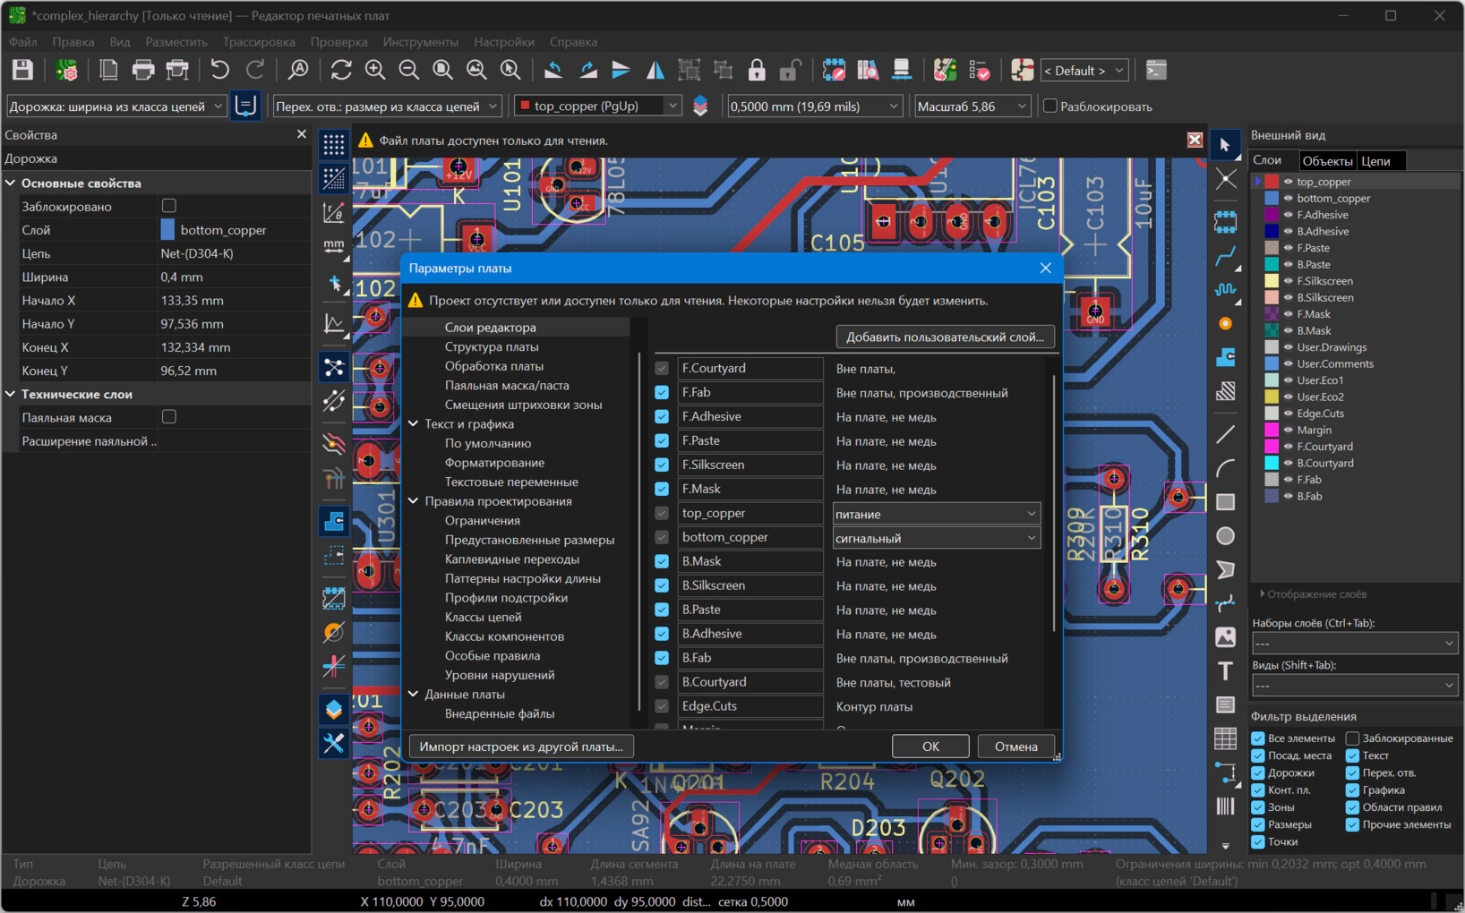Zoom in on the board

point(375,70)
